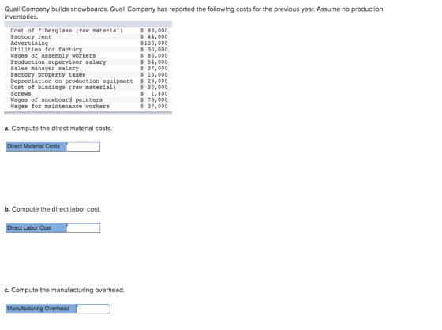This screenshot has width=442, height=330.
Task: Click the scrollbar beneath the cost table
Action: point(88,113)
